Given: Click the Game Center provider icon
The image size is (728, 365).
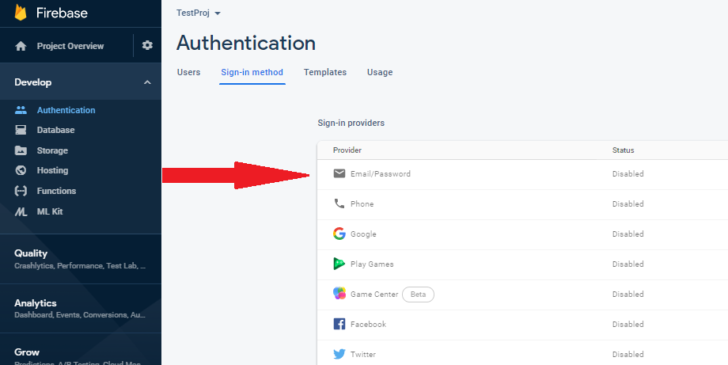Looking at the screenshot, I should pos(339,294).
